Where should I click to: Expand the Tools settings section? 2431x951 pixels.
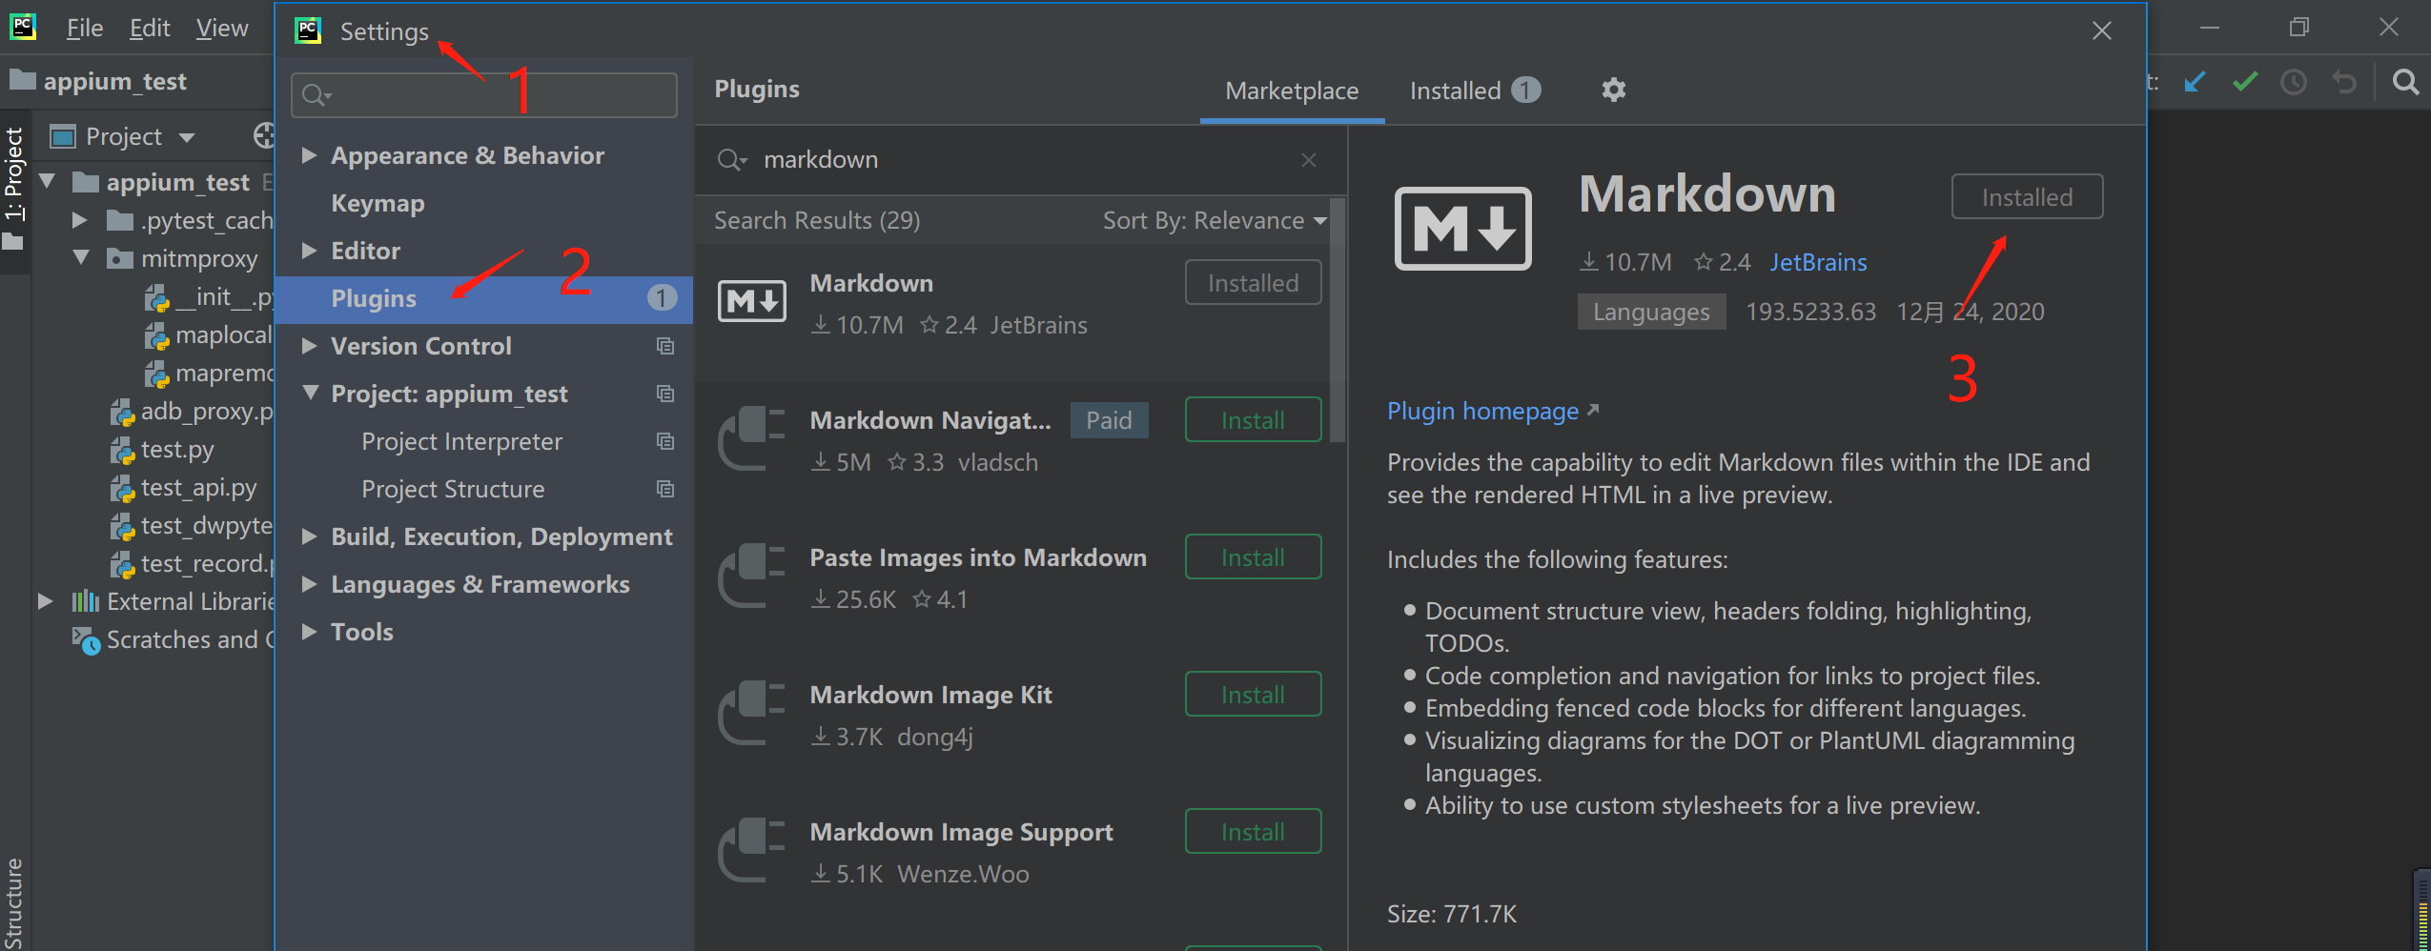(x=309, y=632)
